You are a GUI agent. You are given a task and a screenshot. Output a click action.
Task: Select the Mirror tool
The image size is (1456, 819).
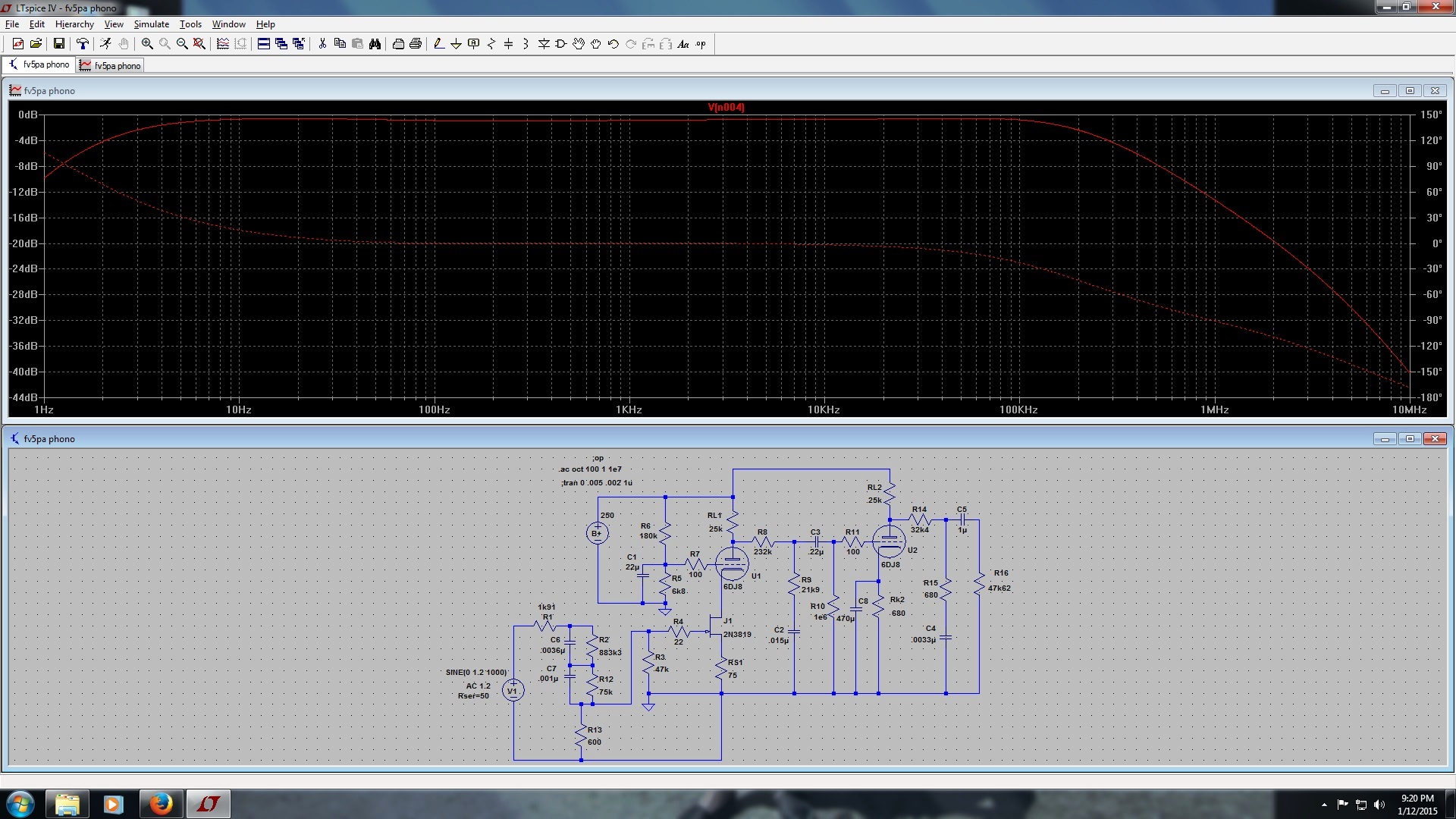click(x=666, y=44)
